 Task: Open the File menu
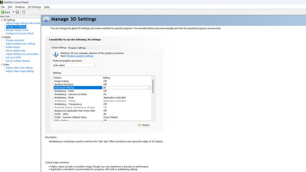3,7
